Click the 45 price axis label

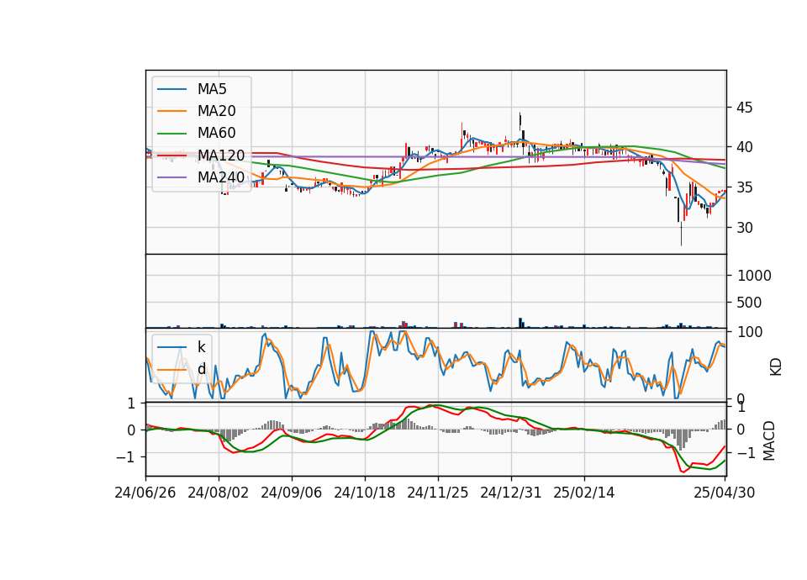744,108
